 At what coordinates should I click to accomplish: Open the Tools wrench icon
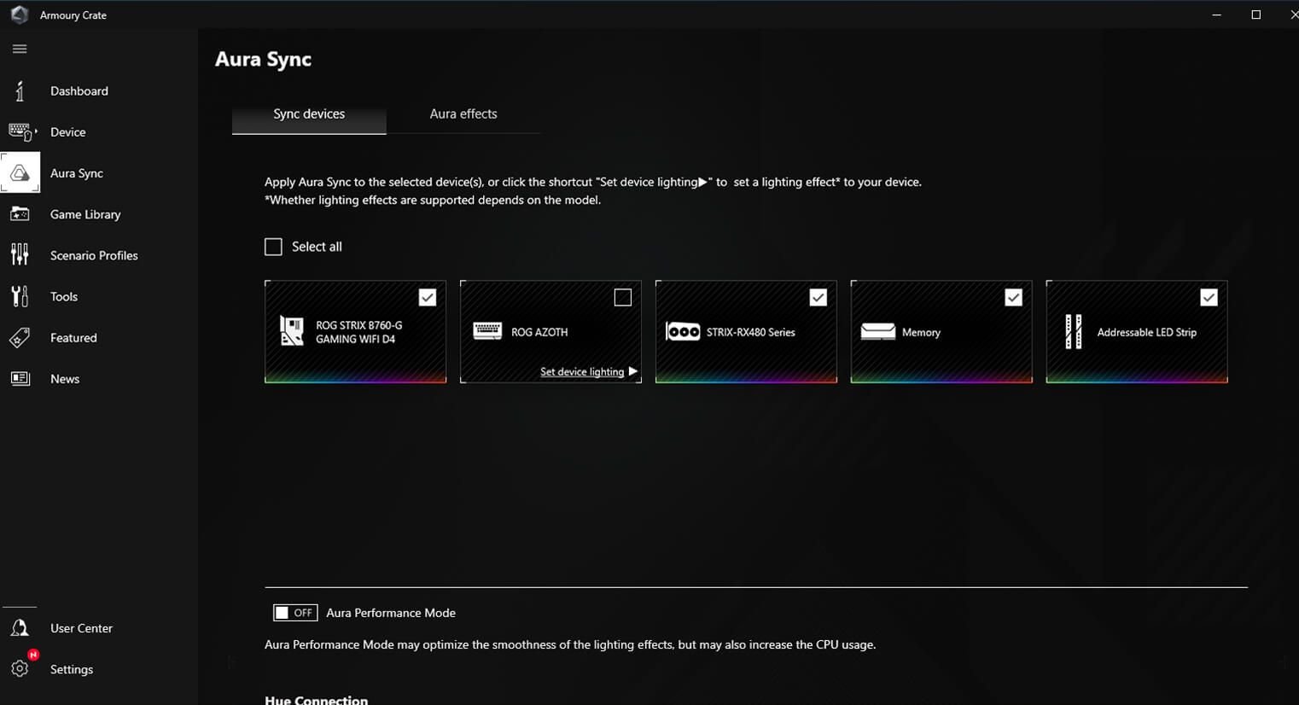(20, 296)
